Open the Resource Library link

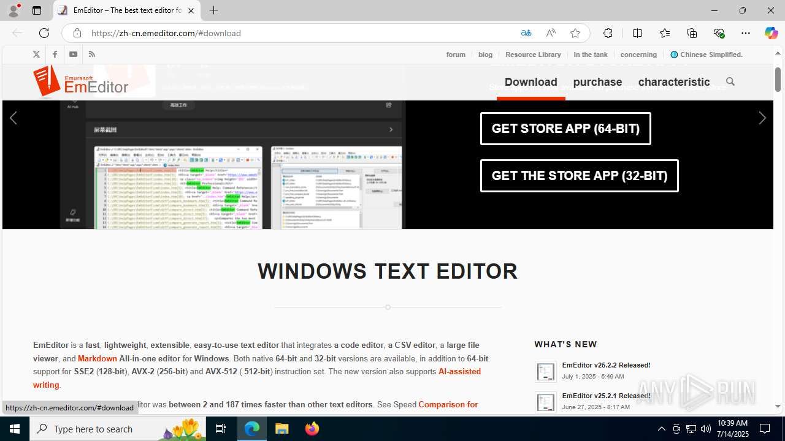click(533, 55)
